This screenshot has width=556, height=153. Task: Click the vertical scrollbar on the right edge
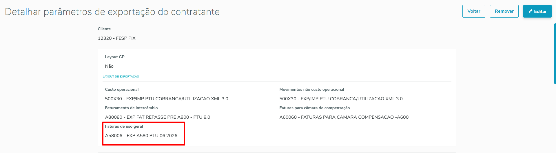click(x=555, y=54)
